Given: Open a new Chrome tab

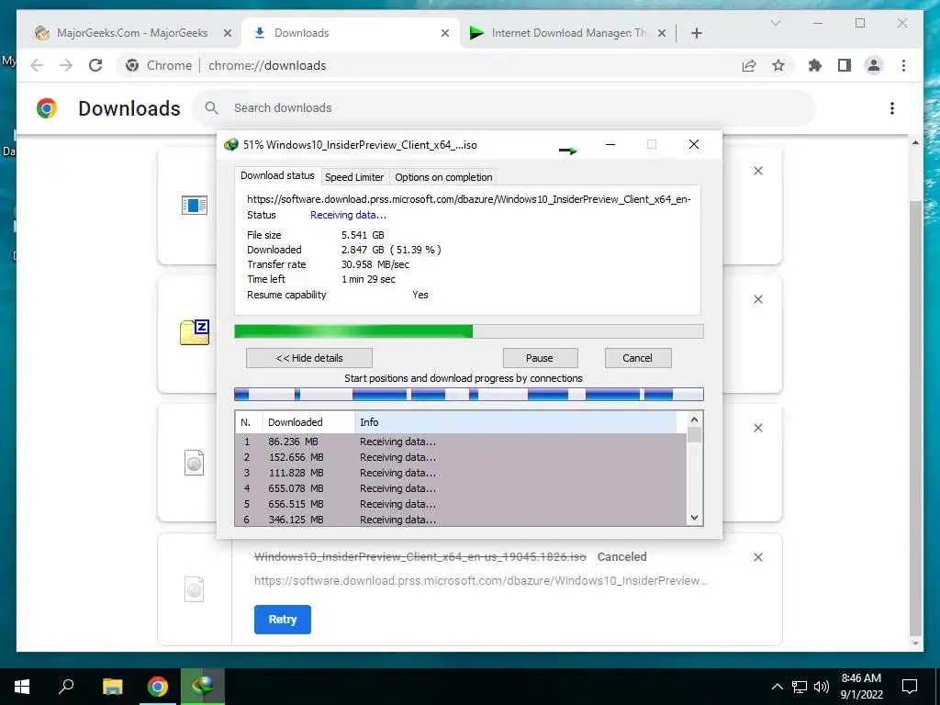Looking at the screenshot, I should [696, 33].
